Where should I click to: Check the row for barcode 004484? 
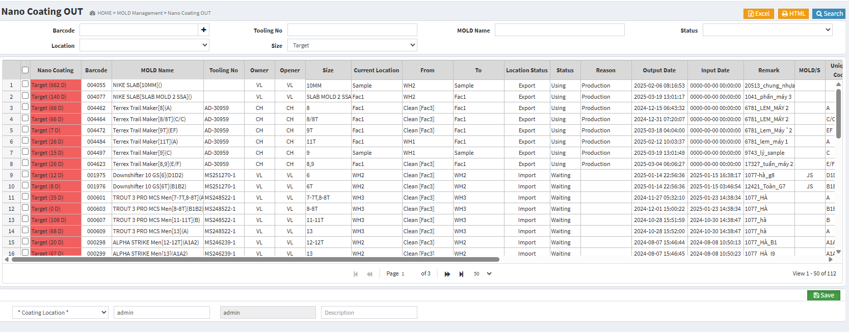25,141
